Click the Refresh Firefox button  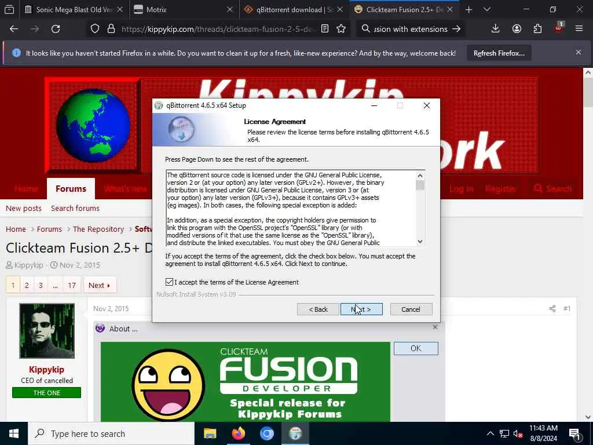click(x=499, y=53)
